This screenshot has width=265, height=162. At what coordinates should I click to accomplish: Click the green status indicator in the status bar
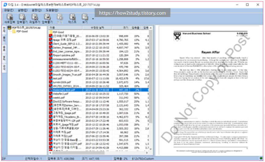pyautogui.click(x=261, y=158)
